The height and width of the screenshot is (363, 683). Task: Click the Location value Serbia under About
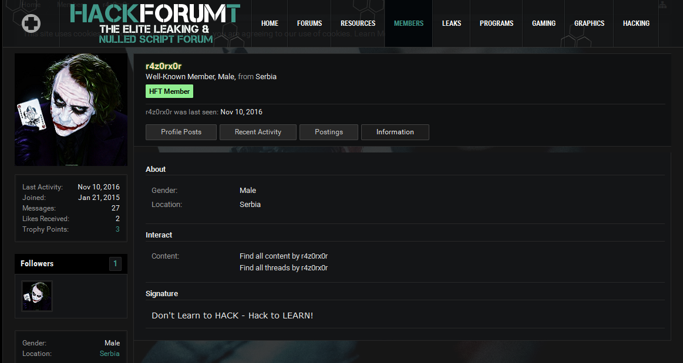pos(250,204)
